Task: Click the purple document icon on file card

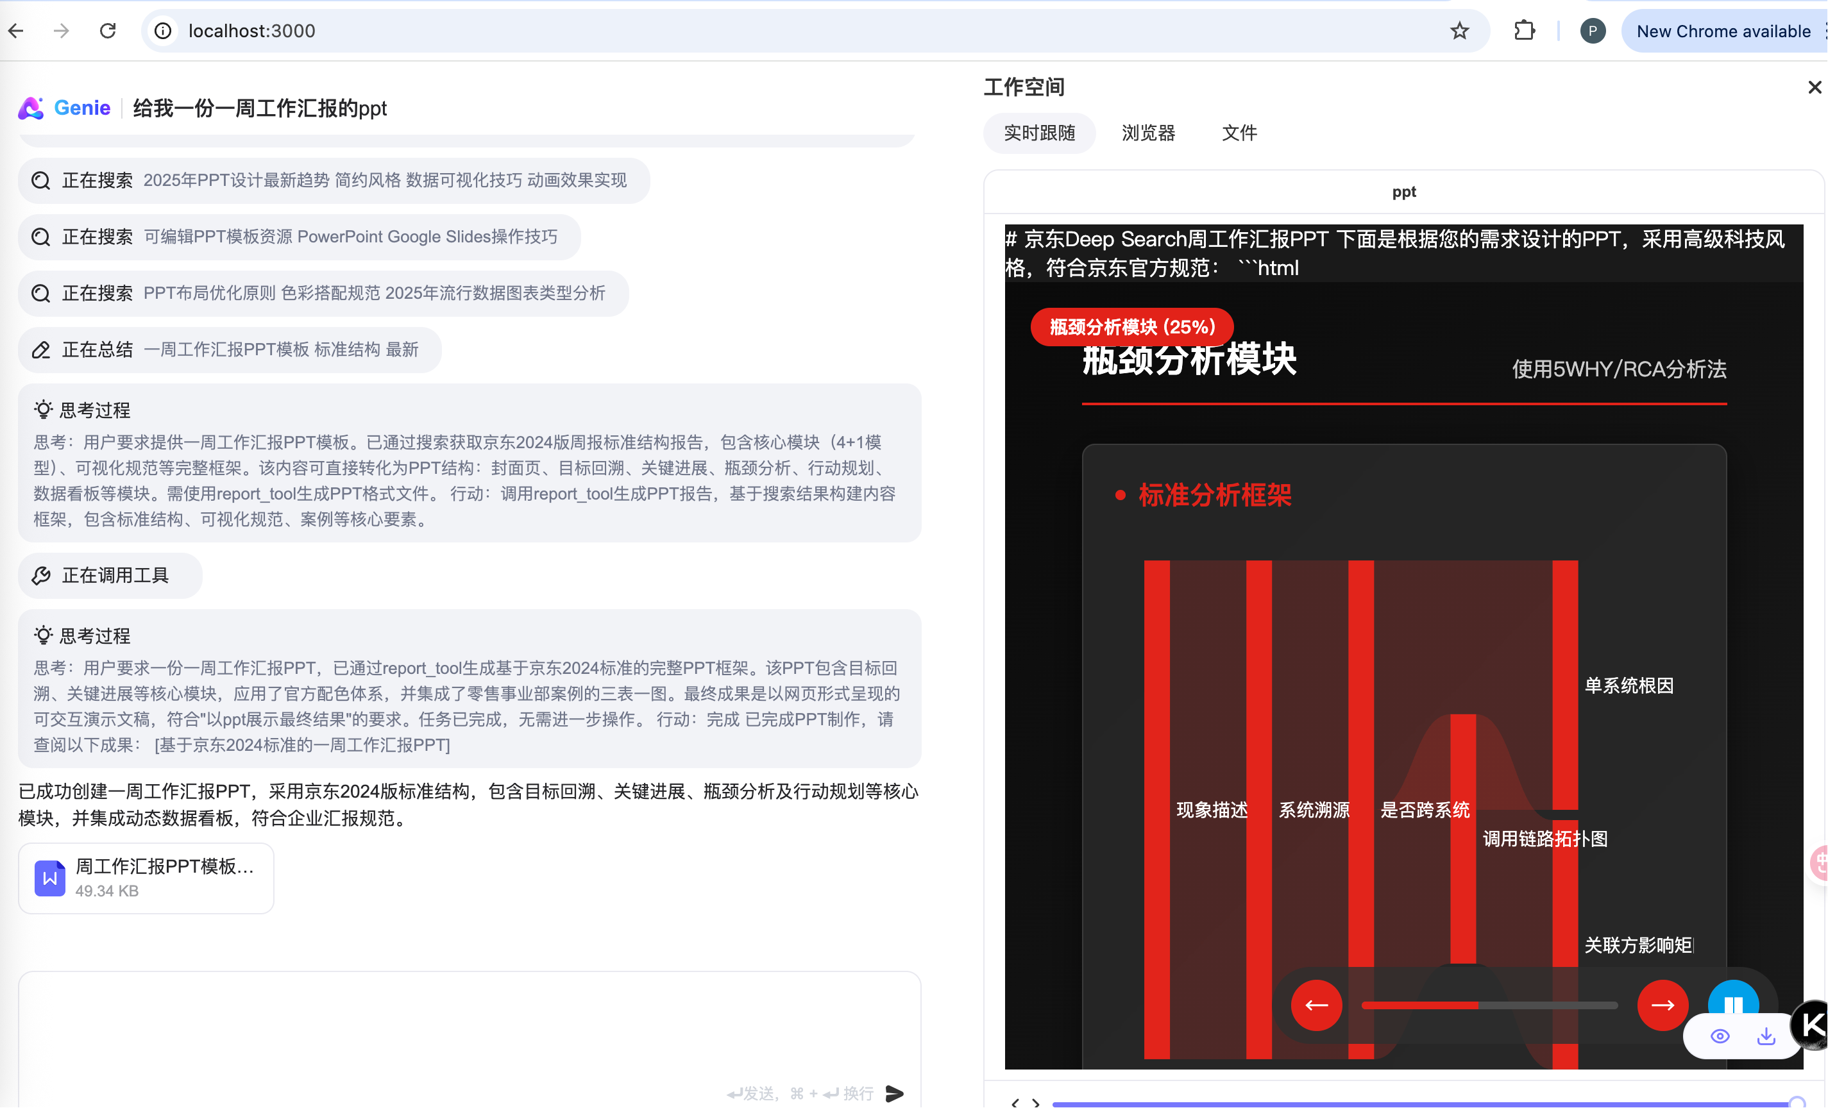Action: click(x=49, y=878)
